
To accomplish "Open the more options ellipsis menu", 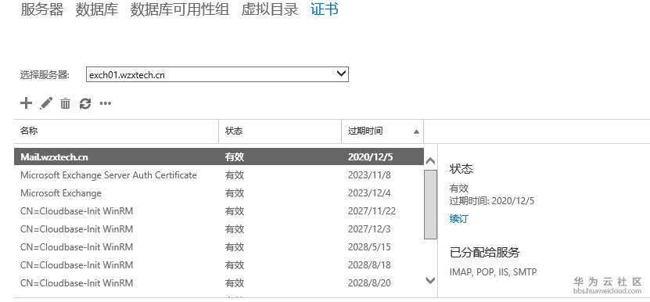I will 106,103.
